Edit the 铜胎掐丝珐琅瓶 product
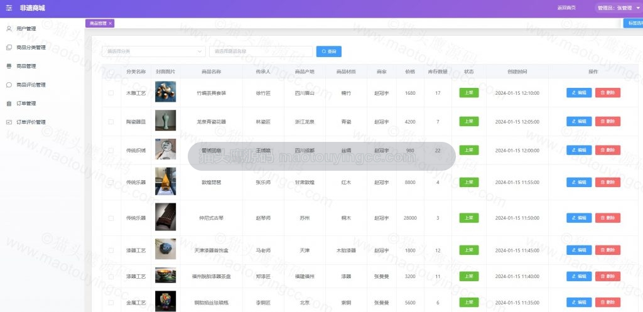The image size is (643, 312). click(x=579, y=302)
